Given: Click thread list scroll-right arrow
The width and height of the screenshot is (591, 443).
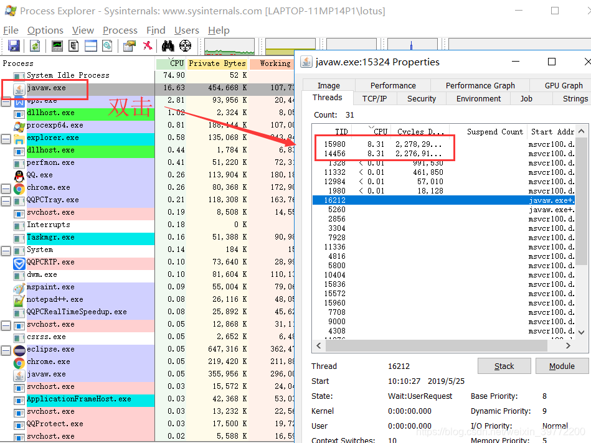Looking at the screenshot, I should coord(568,345).
